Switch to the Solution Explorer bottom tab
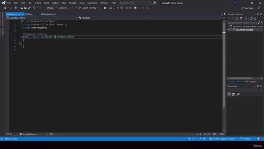 tap(236, 82)
